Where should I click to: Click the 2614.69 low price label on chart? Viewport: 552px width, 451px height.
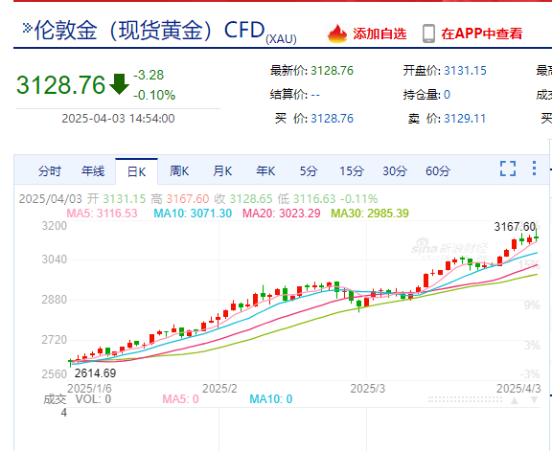pos(96,373)
